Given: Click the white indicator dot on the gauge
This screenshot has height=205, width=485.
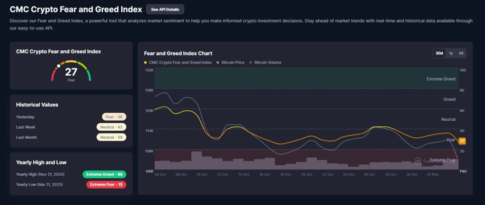Looking at the screenshot, I should 59,66.
